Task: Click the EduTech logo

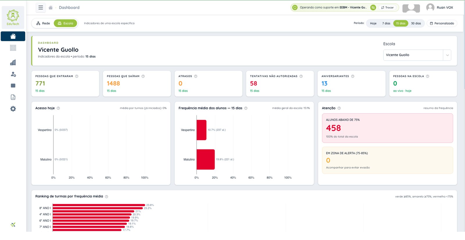Action: point(13,17)
